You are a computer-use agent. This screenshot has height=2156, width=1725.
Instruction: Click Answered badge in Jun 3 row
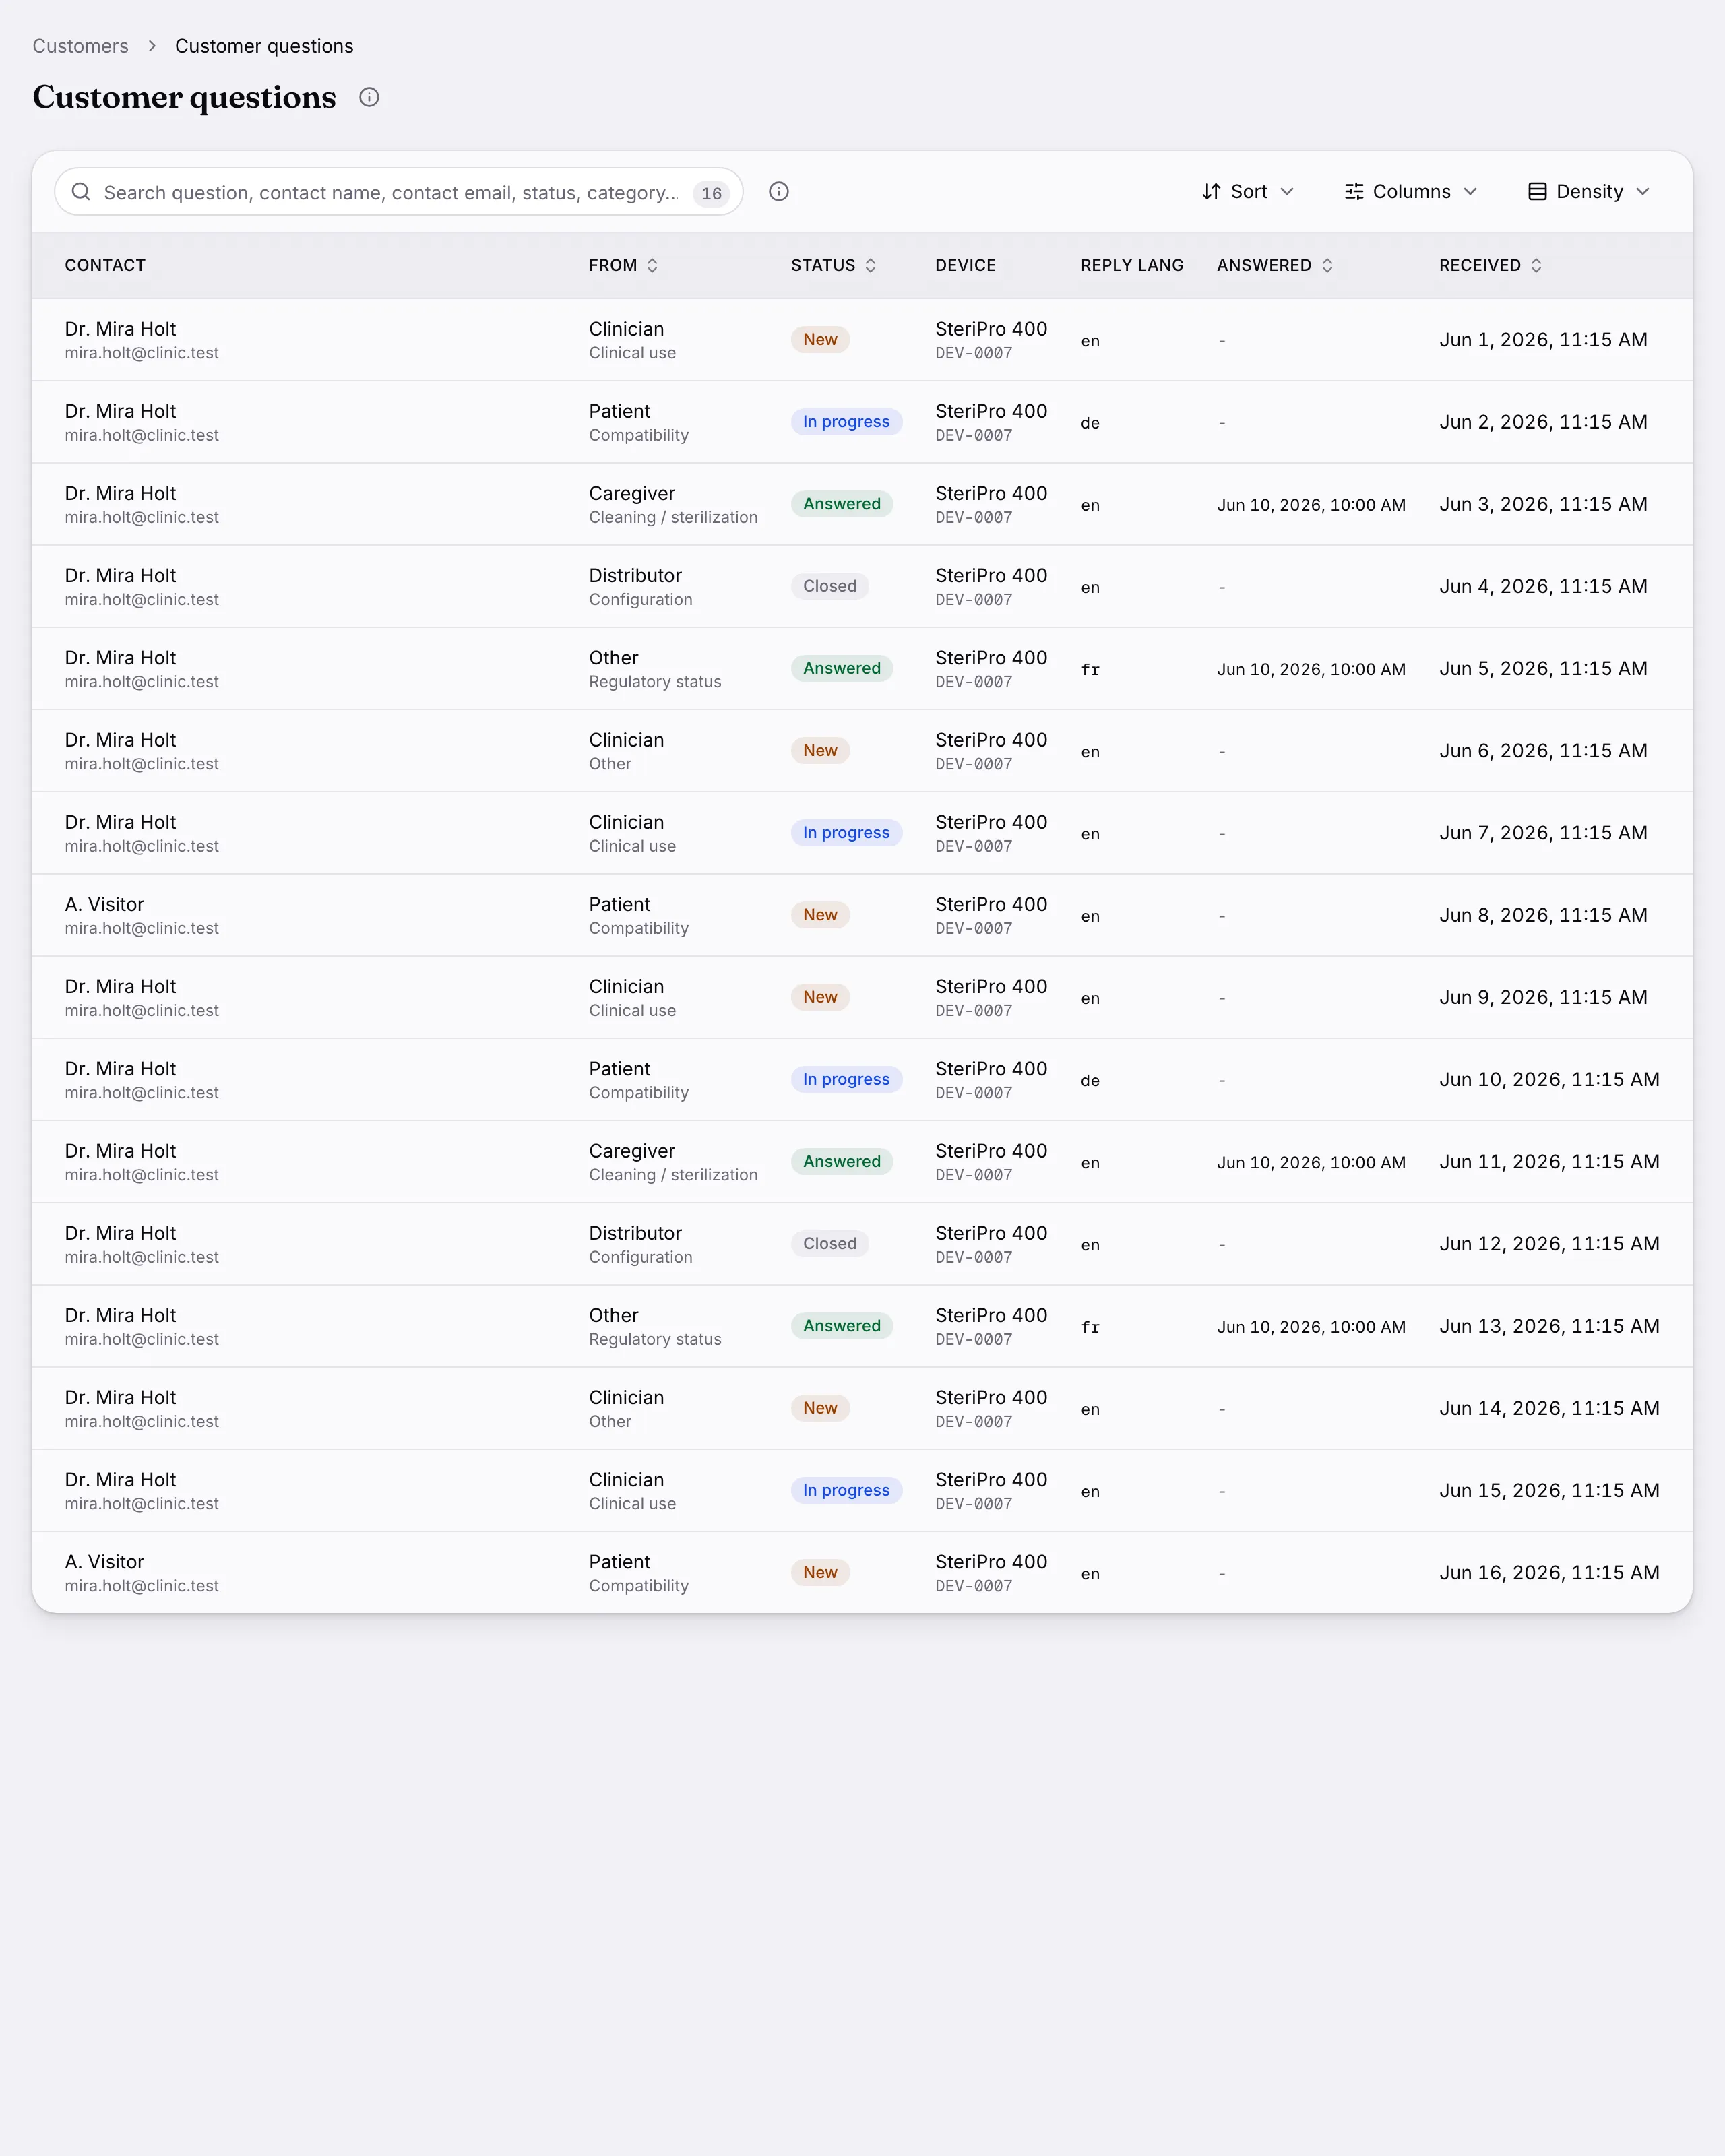pyautogui.click(x=842, y=504)
